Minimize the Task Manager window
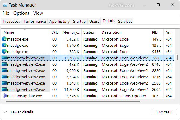This screenshot has width=180, height=120. point(144,5)
